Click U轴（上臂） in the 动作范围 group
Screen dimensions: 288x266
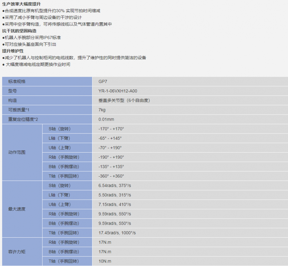[67, 148]
